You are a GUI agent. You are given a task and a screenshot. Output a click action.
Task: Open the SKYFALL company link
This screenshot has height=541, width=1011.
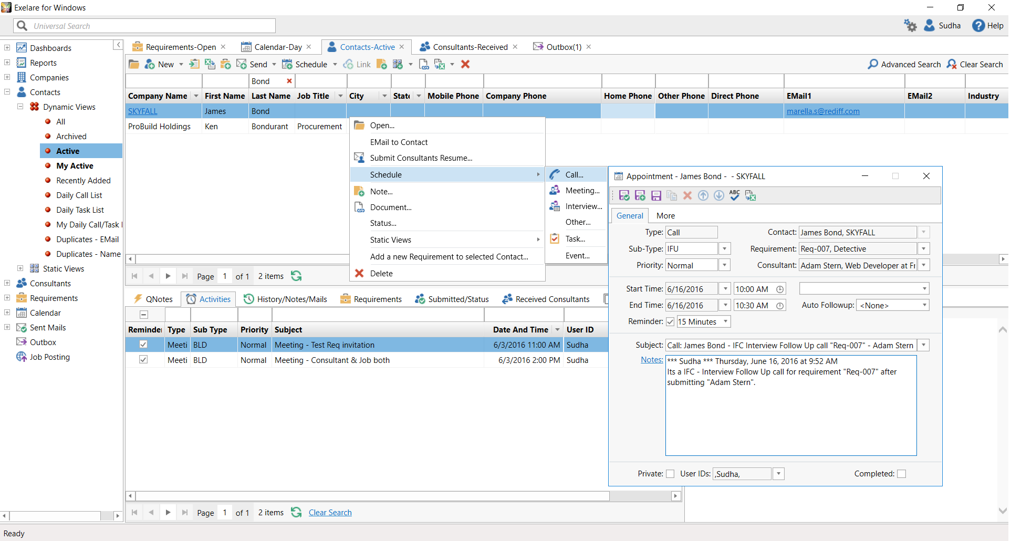pyautogui.click(x=143, y=111)
